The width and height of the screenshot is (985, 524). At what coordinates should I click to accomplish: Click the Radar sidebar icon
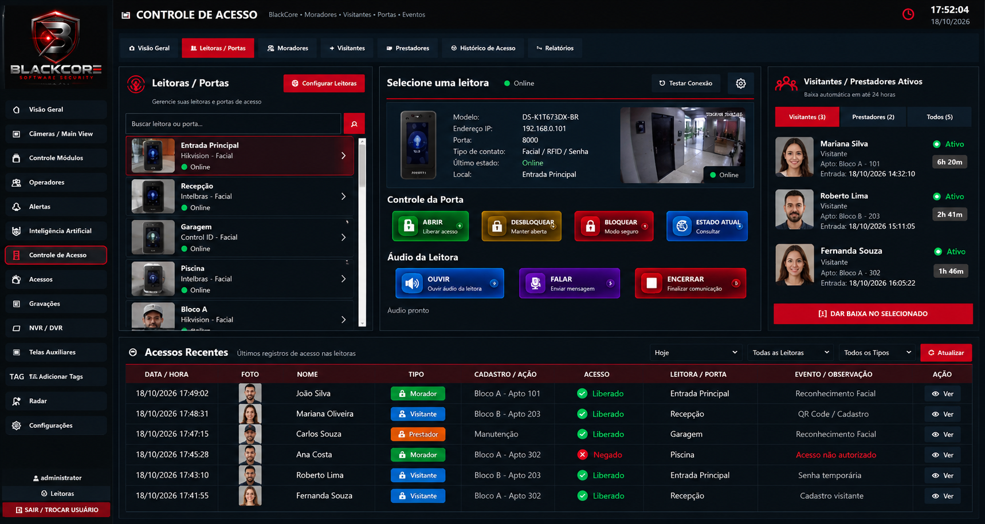coord(17,401)
